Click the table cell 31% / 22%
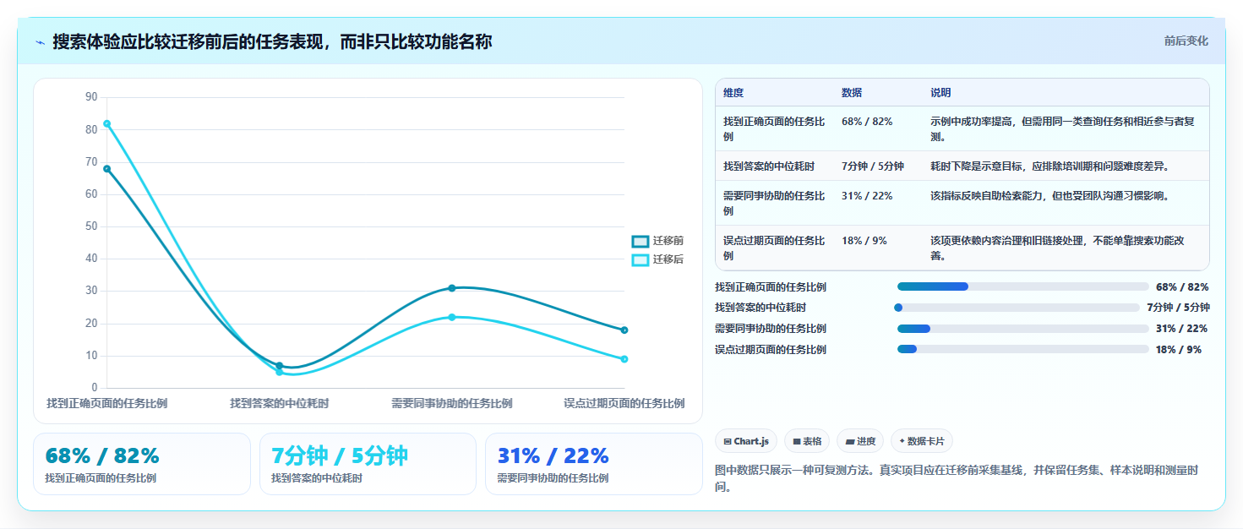This screenshot has height=529, width=1243. click(x=866, y=195)
